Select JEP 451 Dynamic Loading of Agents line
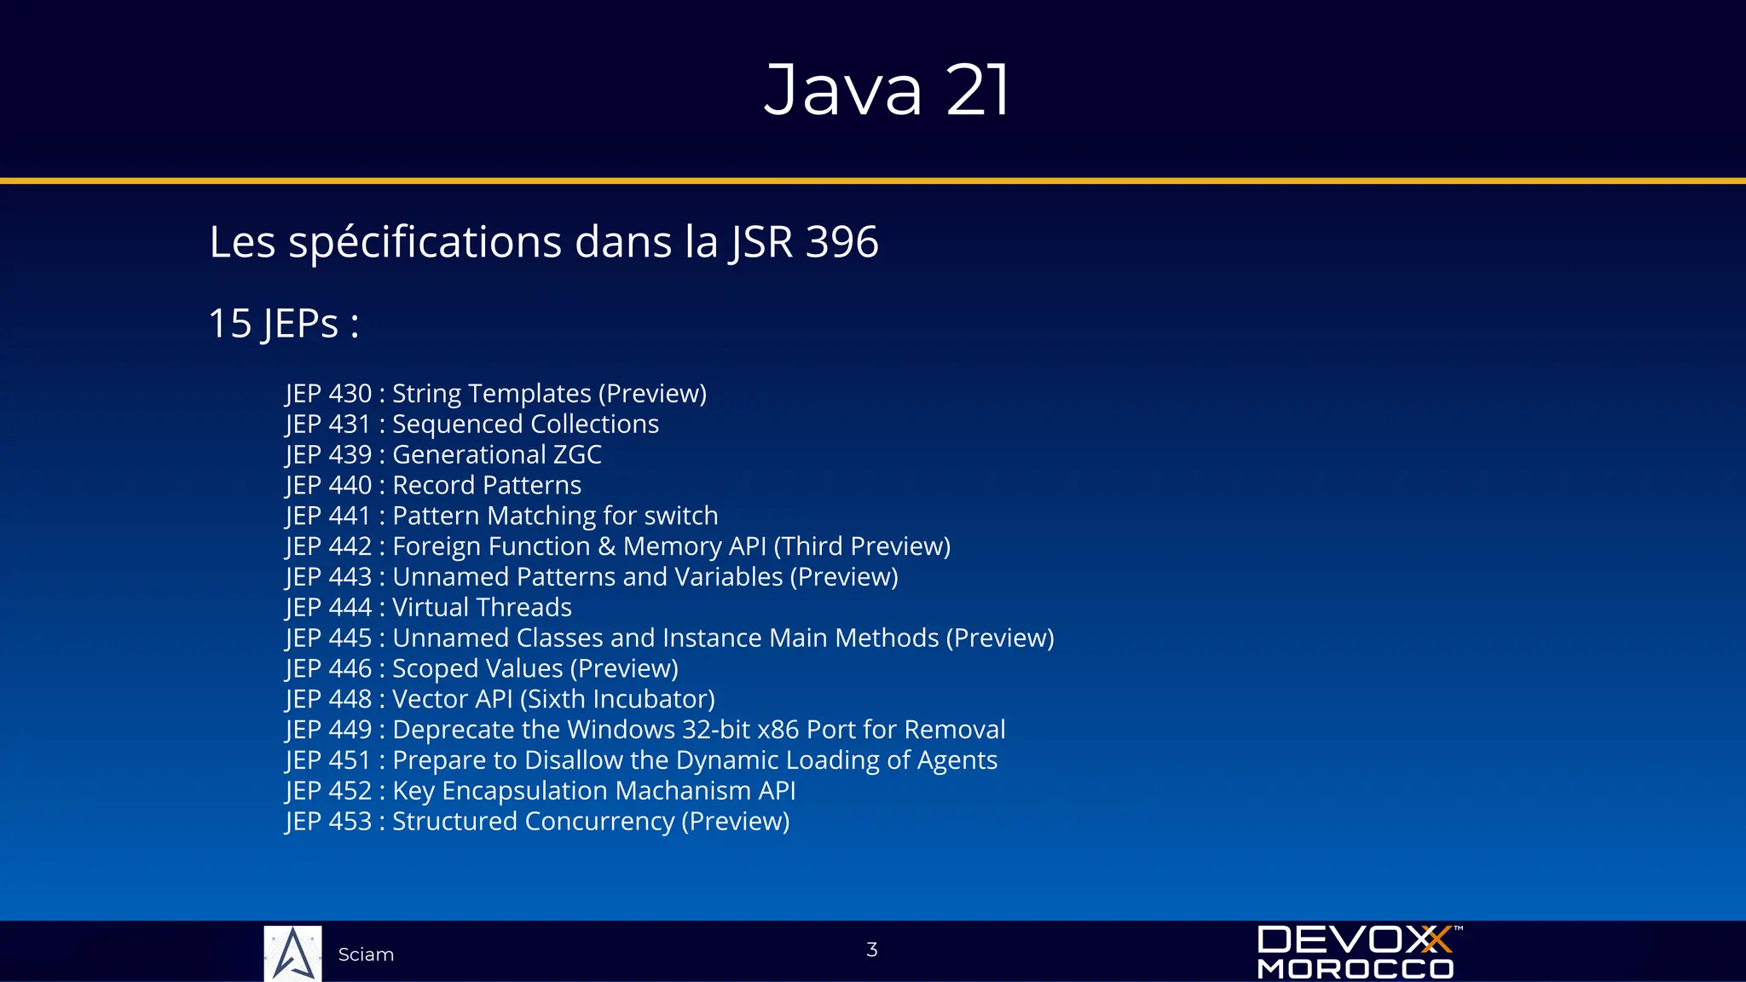Viewport: 1746px width, 982px height. point(641,760)
